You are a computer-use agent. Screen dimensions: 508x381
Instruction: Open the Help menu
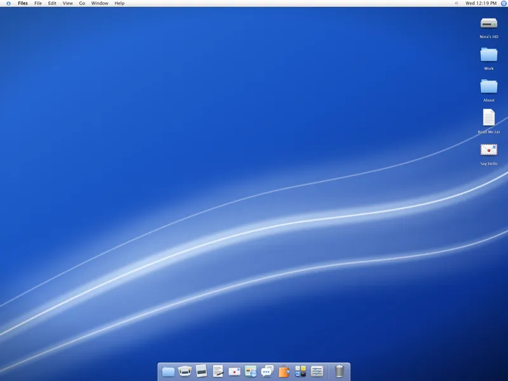tap(119, 3)
